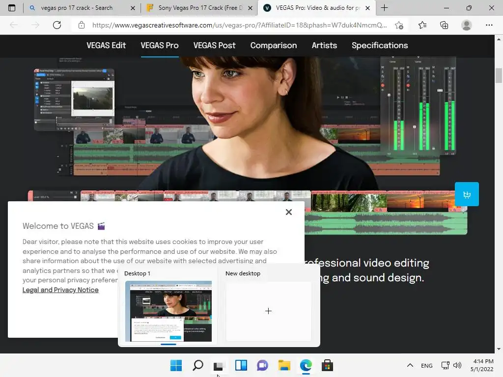This screenshot has height=377, width=503.
Task: Open the volume tray icon
Action: click(457, 365)
